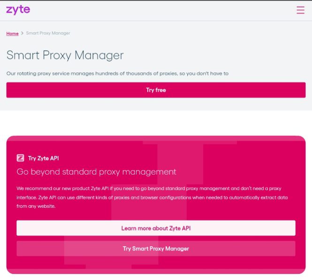Screen dimensions: 312x280
Task: Click the rotating proxy service tagline
Action: [117, 74]
